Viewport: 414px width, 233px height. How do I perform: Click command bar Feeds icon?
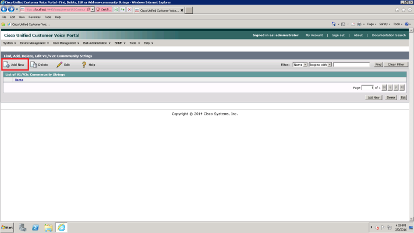(x=343, y=24)
